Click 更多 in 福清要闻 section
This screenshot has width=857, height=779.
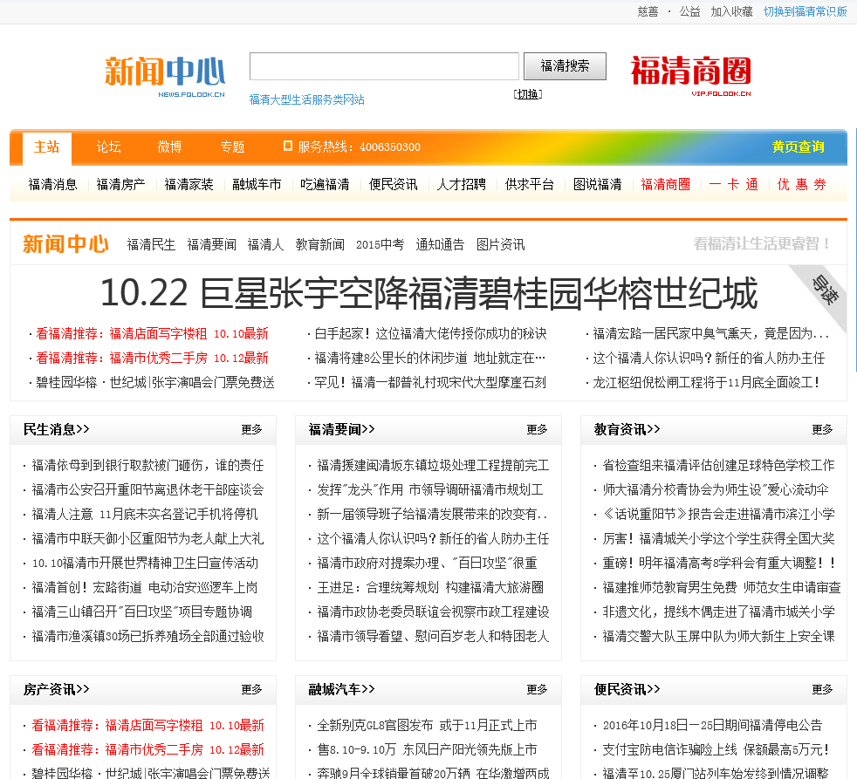point(538,430)
